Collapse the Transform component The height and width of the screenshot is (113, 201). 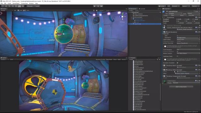pyautogui.click(x=163, y=18)
